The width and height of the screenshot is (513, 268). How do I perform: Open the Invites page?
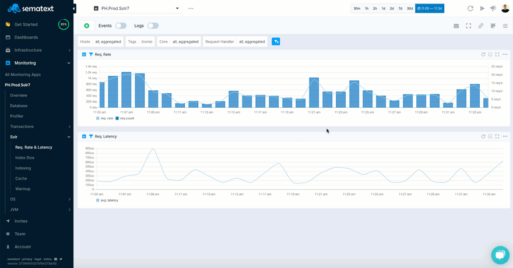click(21, 221)
